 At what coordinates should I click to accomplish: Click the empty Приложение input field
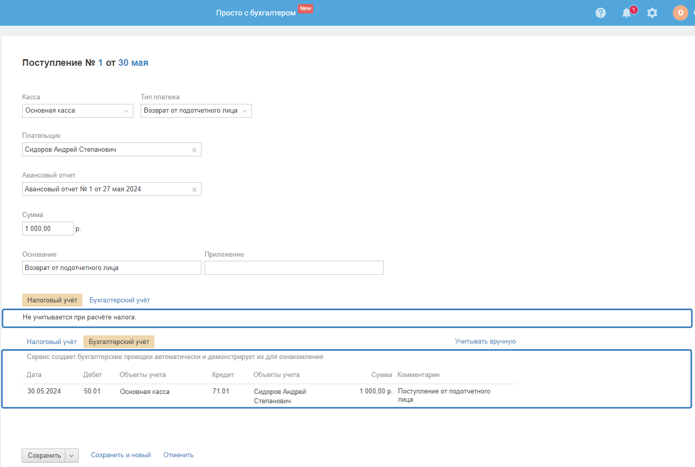coord(294,268)
